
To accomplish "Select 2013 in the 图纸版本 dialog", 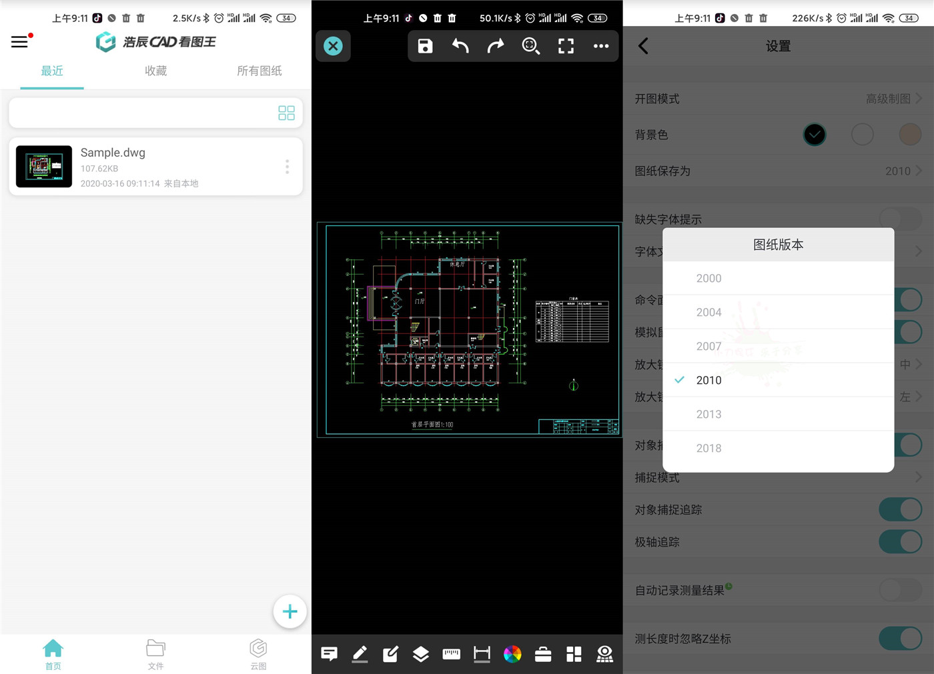I will click(709, 414).
